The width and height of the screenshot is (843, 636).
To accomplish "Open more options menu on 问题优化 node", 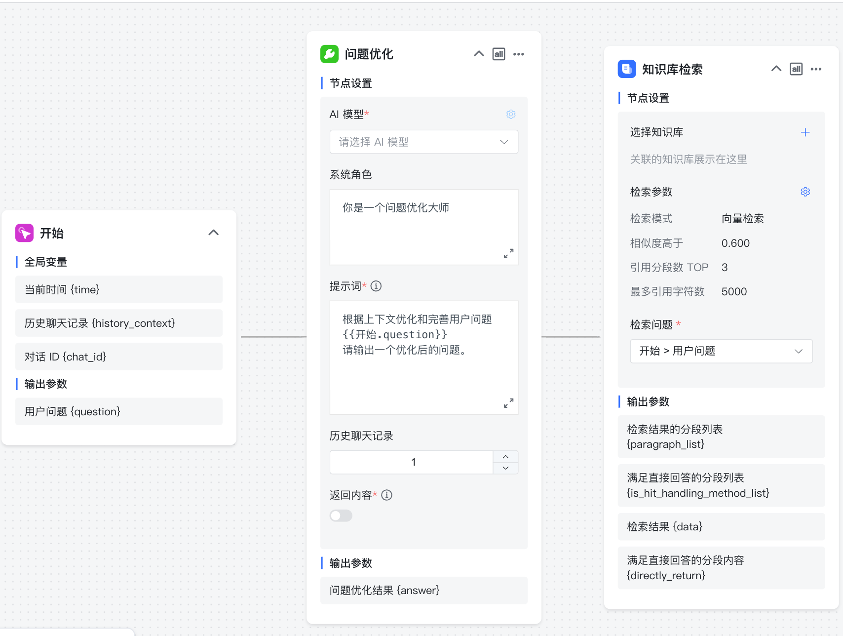I will (518, 54).
